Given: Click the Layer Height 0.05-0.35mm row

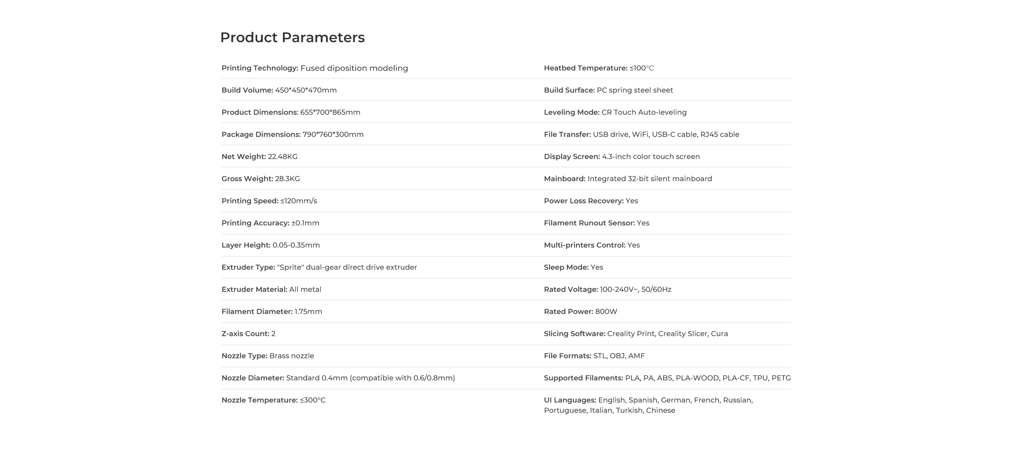Looking at the screenshot, I should [x=270, y=245].
